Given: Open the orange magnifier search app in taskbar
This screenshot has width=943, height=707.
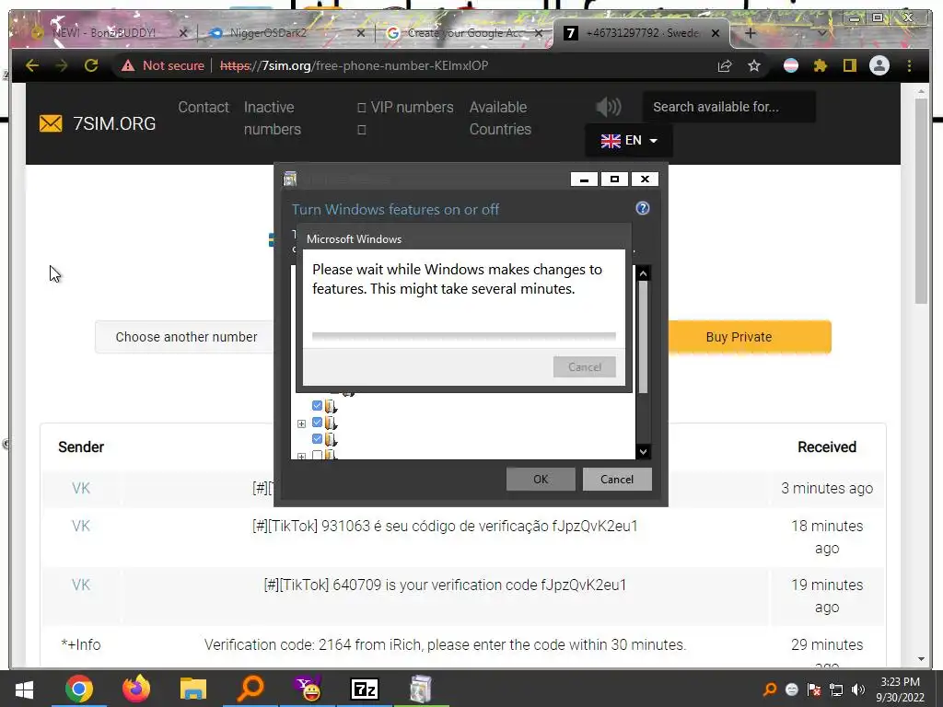Looking at the screenshot, I should (x=250, y=689).
